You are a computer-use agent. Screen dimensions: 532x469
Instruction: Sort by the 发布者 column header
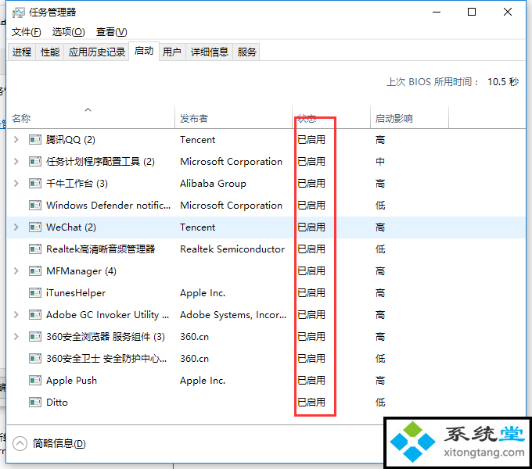(233, 117)
